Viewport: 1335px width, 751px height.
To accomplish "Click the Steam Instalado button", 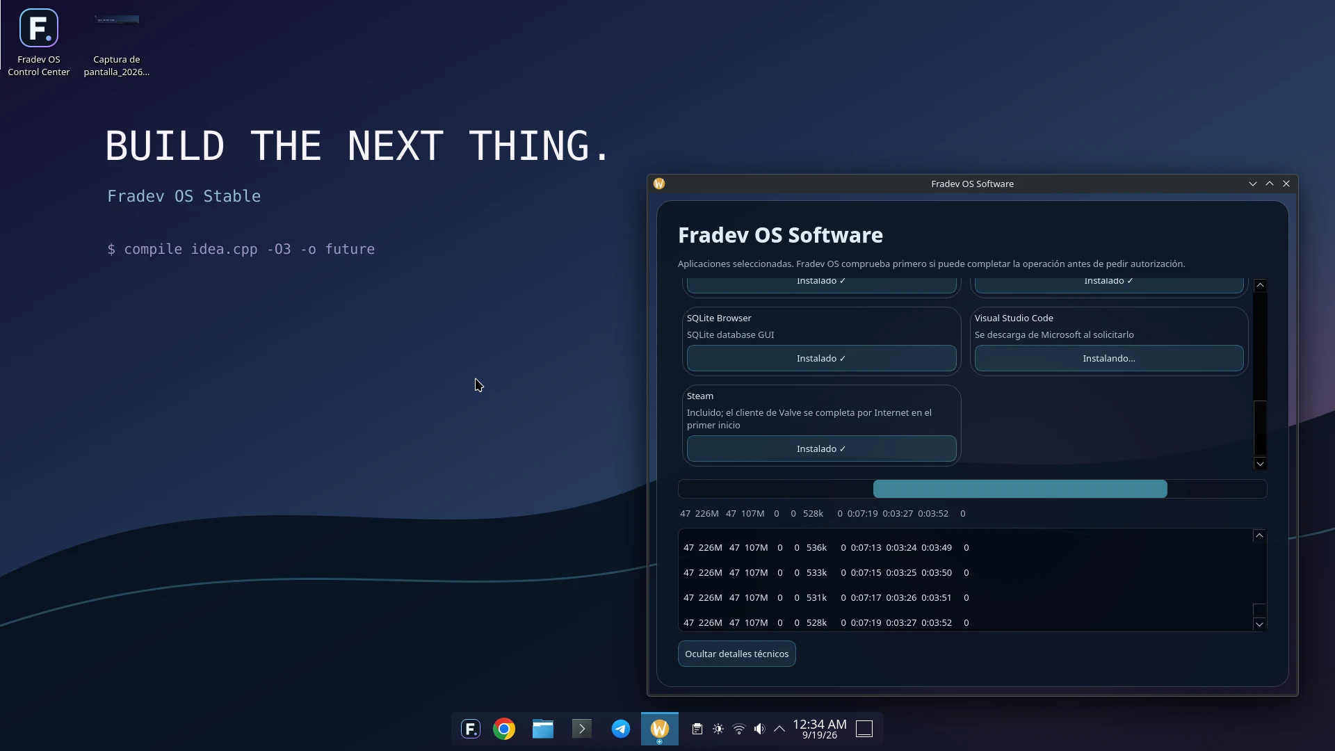I will point(821,449).
